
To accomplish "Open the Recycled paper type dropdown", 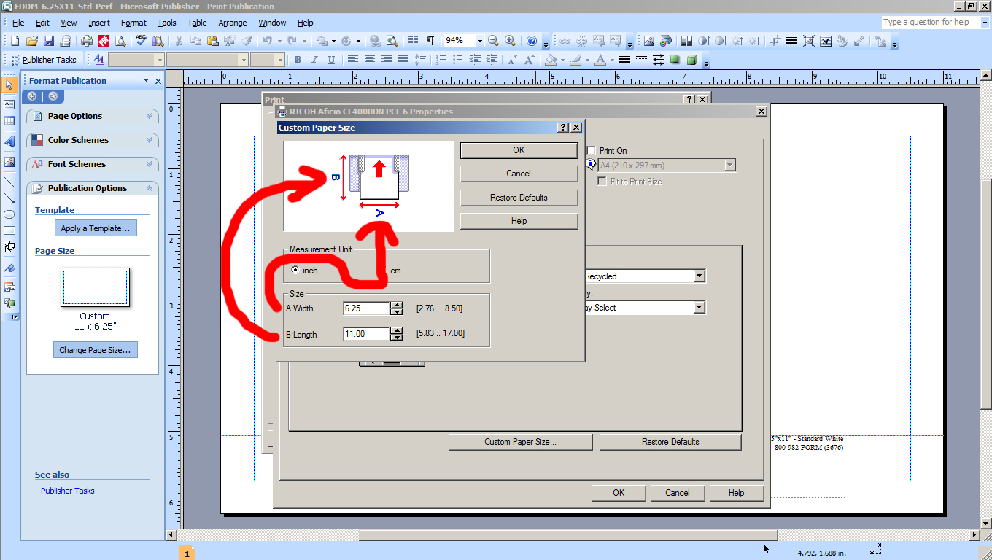I will click(698, 276).
